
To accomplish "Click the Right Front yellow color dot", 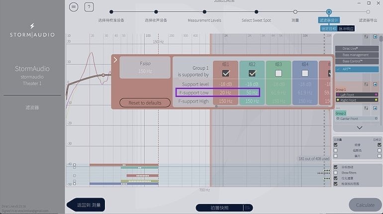I will pyautogui.click(x=376, y=100).
